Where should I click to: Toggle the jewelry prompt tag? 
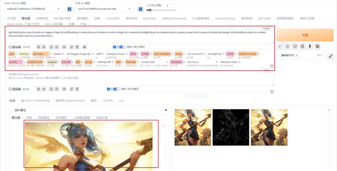coord(16,62)
